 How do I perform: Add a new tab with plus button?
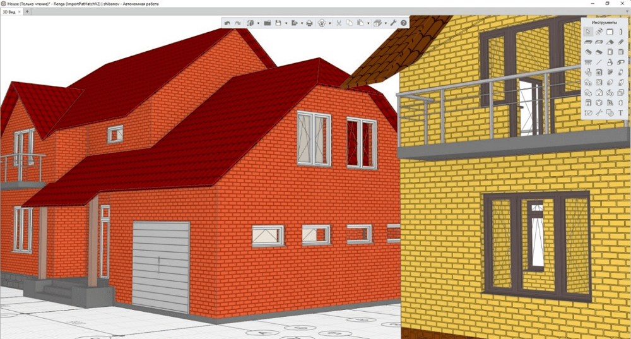(27, 12)
